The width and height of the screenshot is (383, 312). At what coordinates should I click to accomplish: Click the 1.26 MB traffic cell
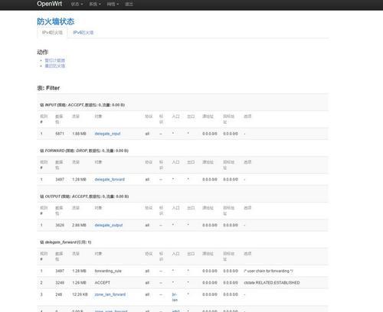click(79, 283)
